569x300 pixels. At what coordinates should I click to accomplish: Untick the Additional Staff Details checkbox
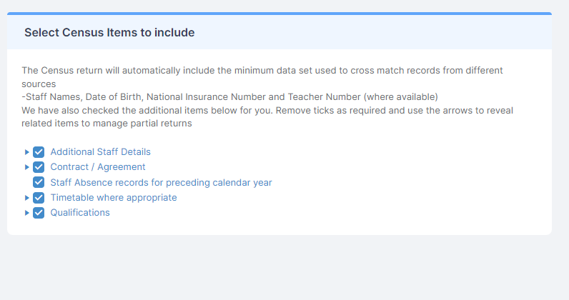[39, 152]
